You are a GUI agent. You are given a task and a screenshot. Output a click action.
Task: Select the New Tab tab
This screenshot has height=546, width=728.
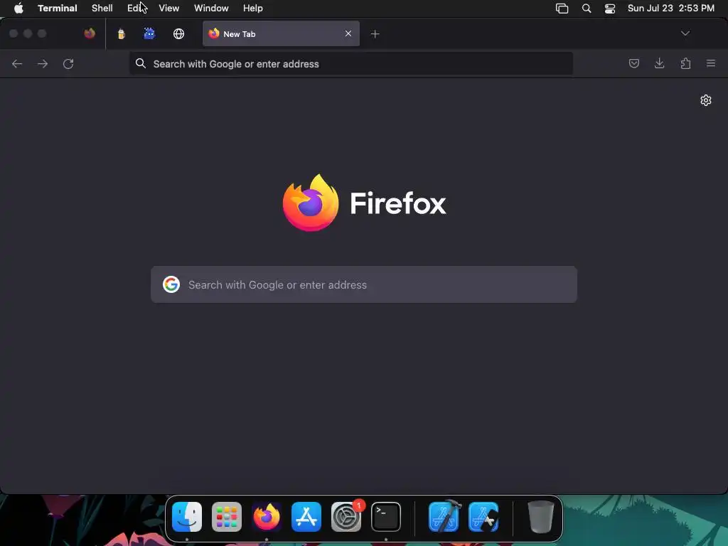(281, 33)
